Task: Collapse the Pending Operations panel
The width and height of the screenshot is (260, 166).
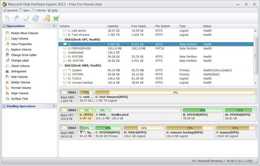Action: 54,106
